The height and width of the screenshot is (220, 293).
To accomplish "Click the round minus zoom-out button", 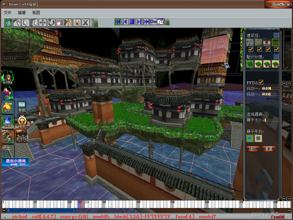I will [288, 53].
